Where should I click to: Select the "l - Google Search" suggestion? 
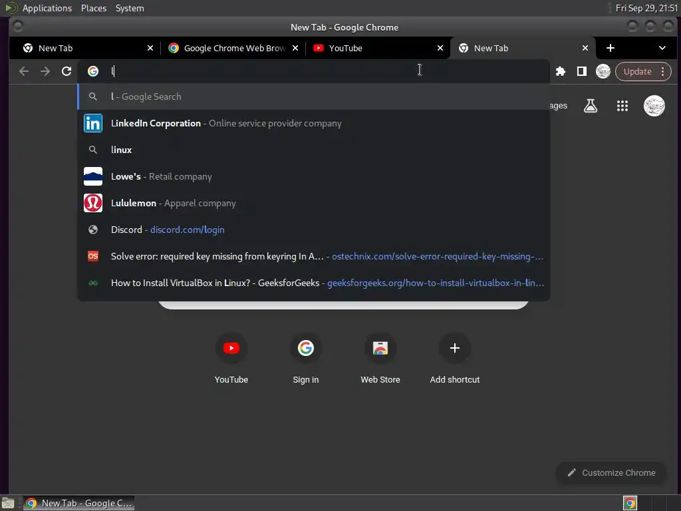tap(314, 96)
